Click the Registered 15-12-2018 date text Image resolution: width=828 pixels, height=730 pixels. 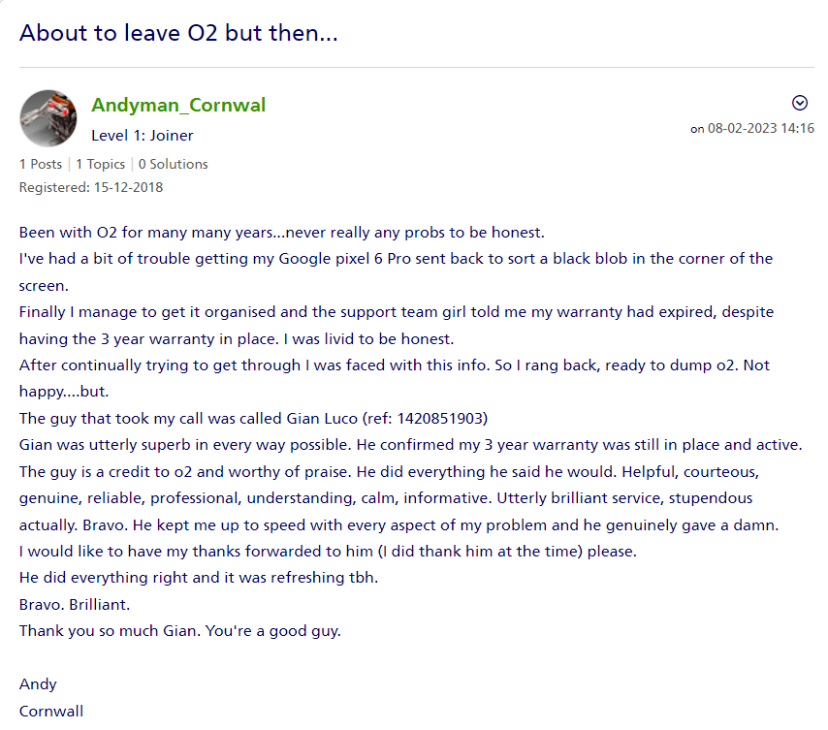[x=91, y=187]
